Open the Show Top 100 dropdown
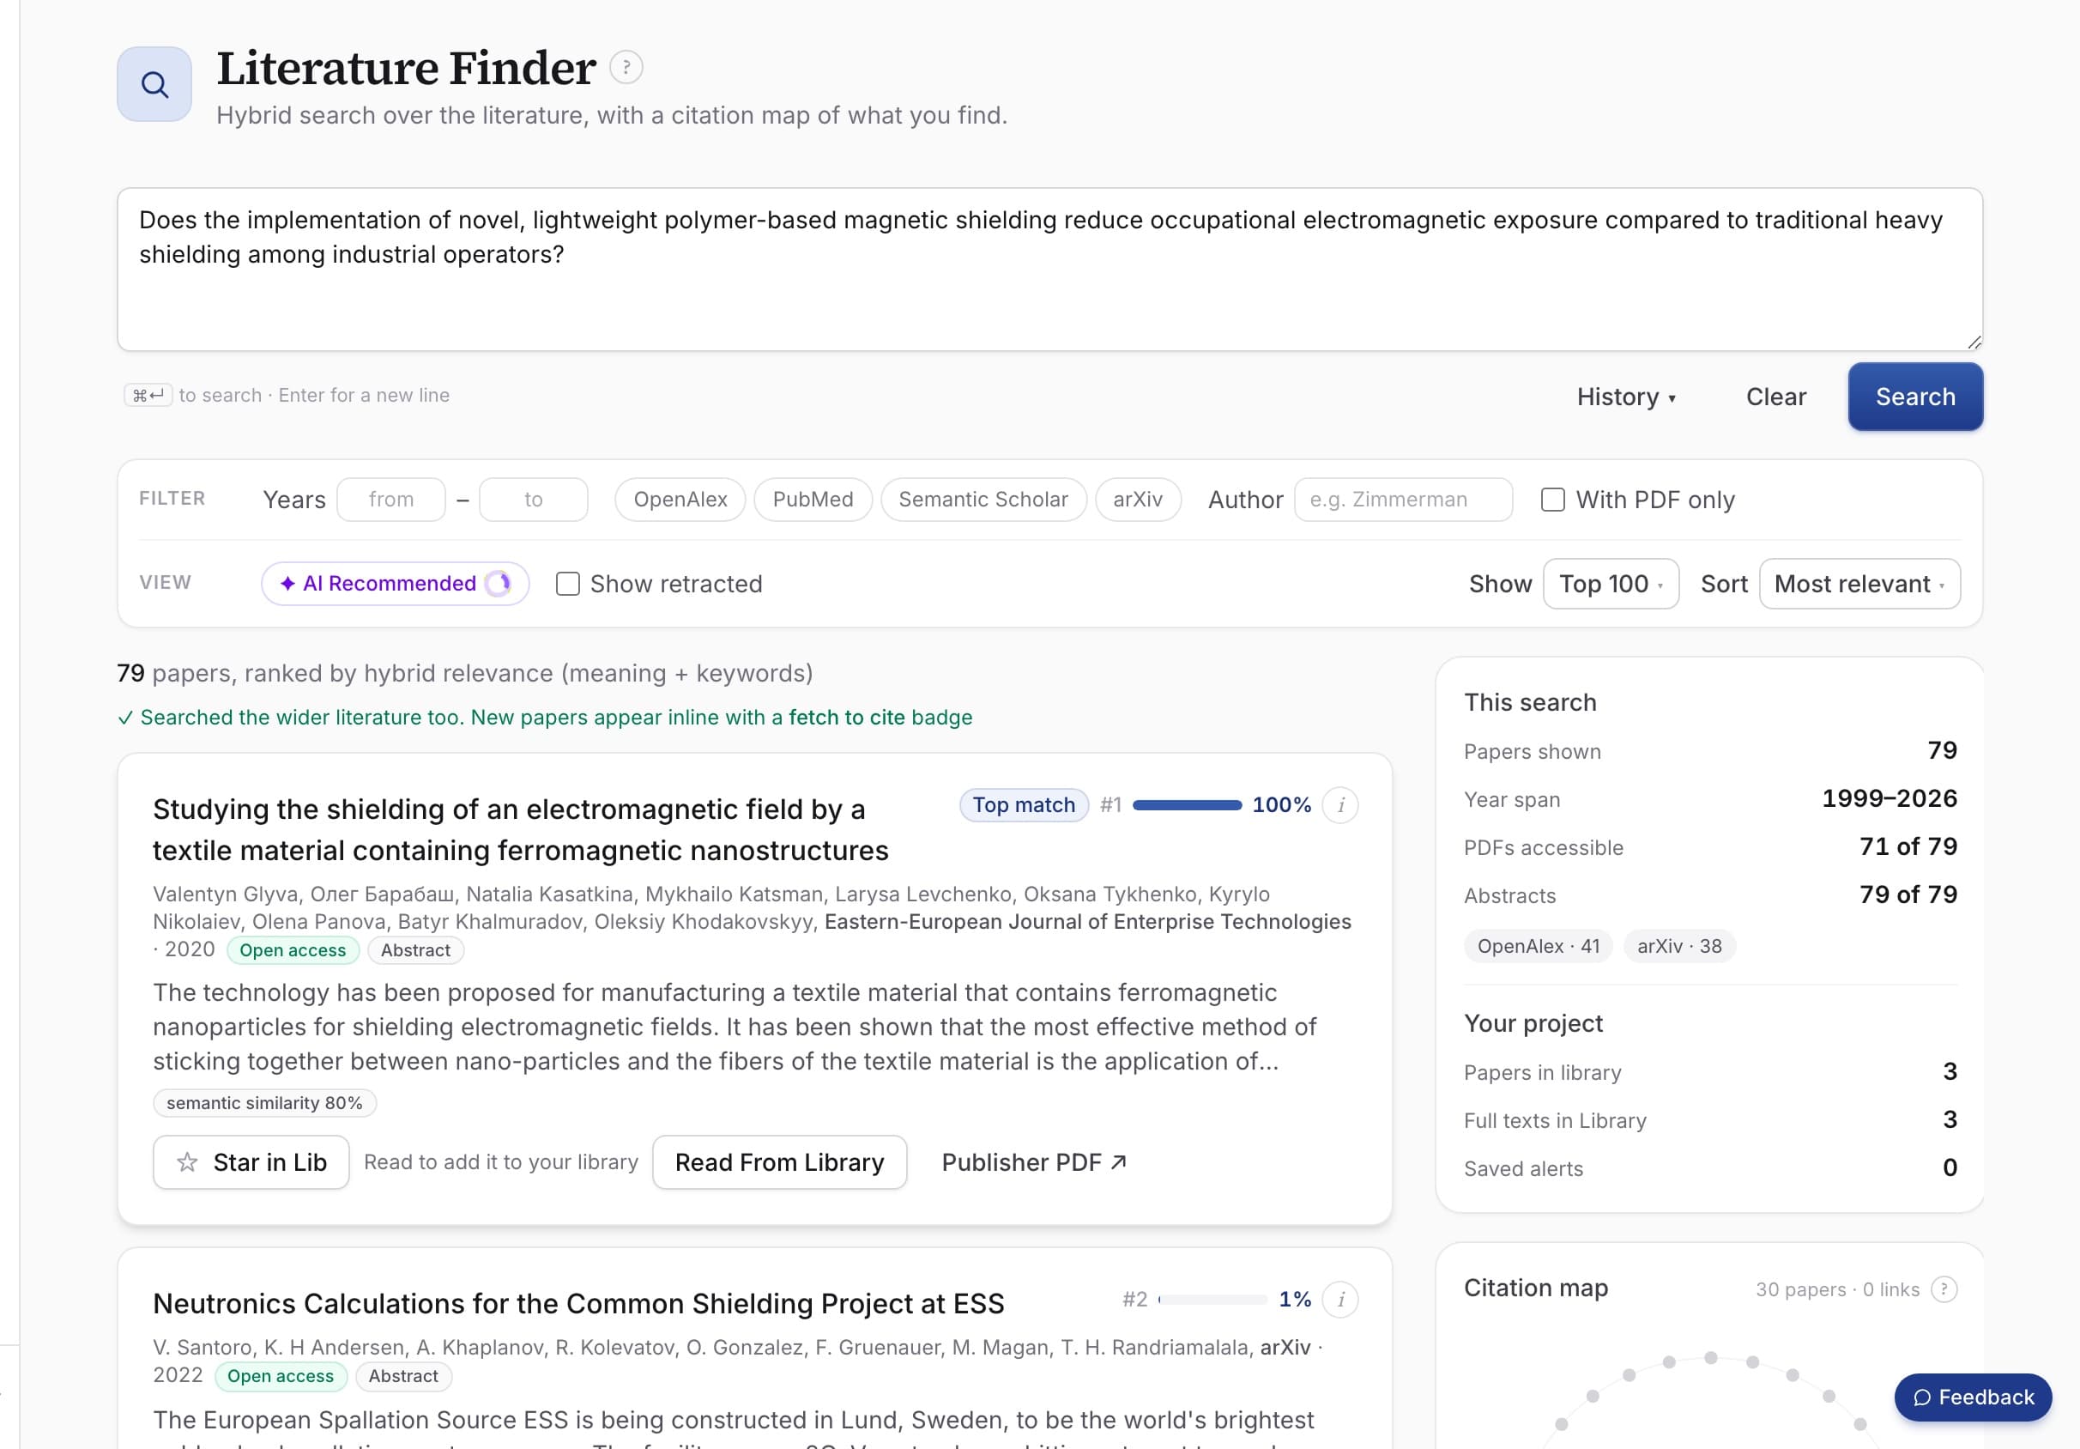Screen dimensions: 2080x1449 [x=1611, y=584]
